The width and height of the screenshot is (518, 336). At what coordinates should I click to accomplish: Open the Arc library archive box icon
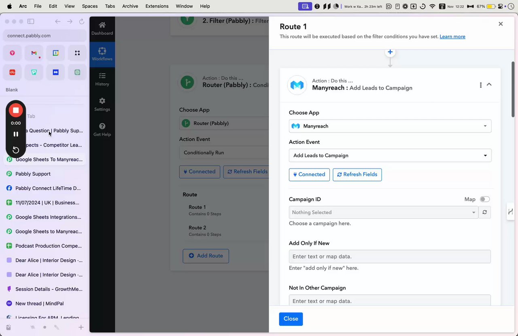point(8,327)
